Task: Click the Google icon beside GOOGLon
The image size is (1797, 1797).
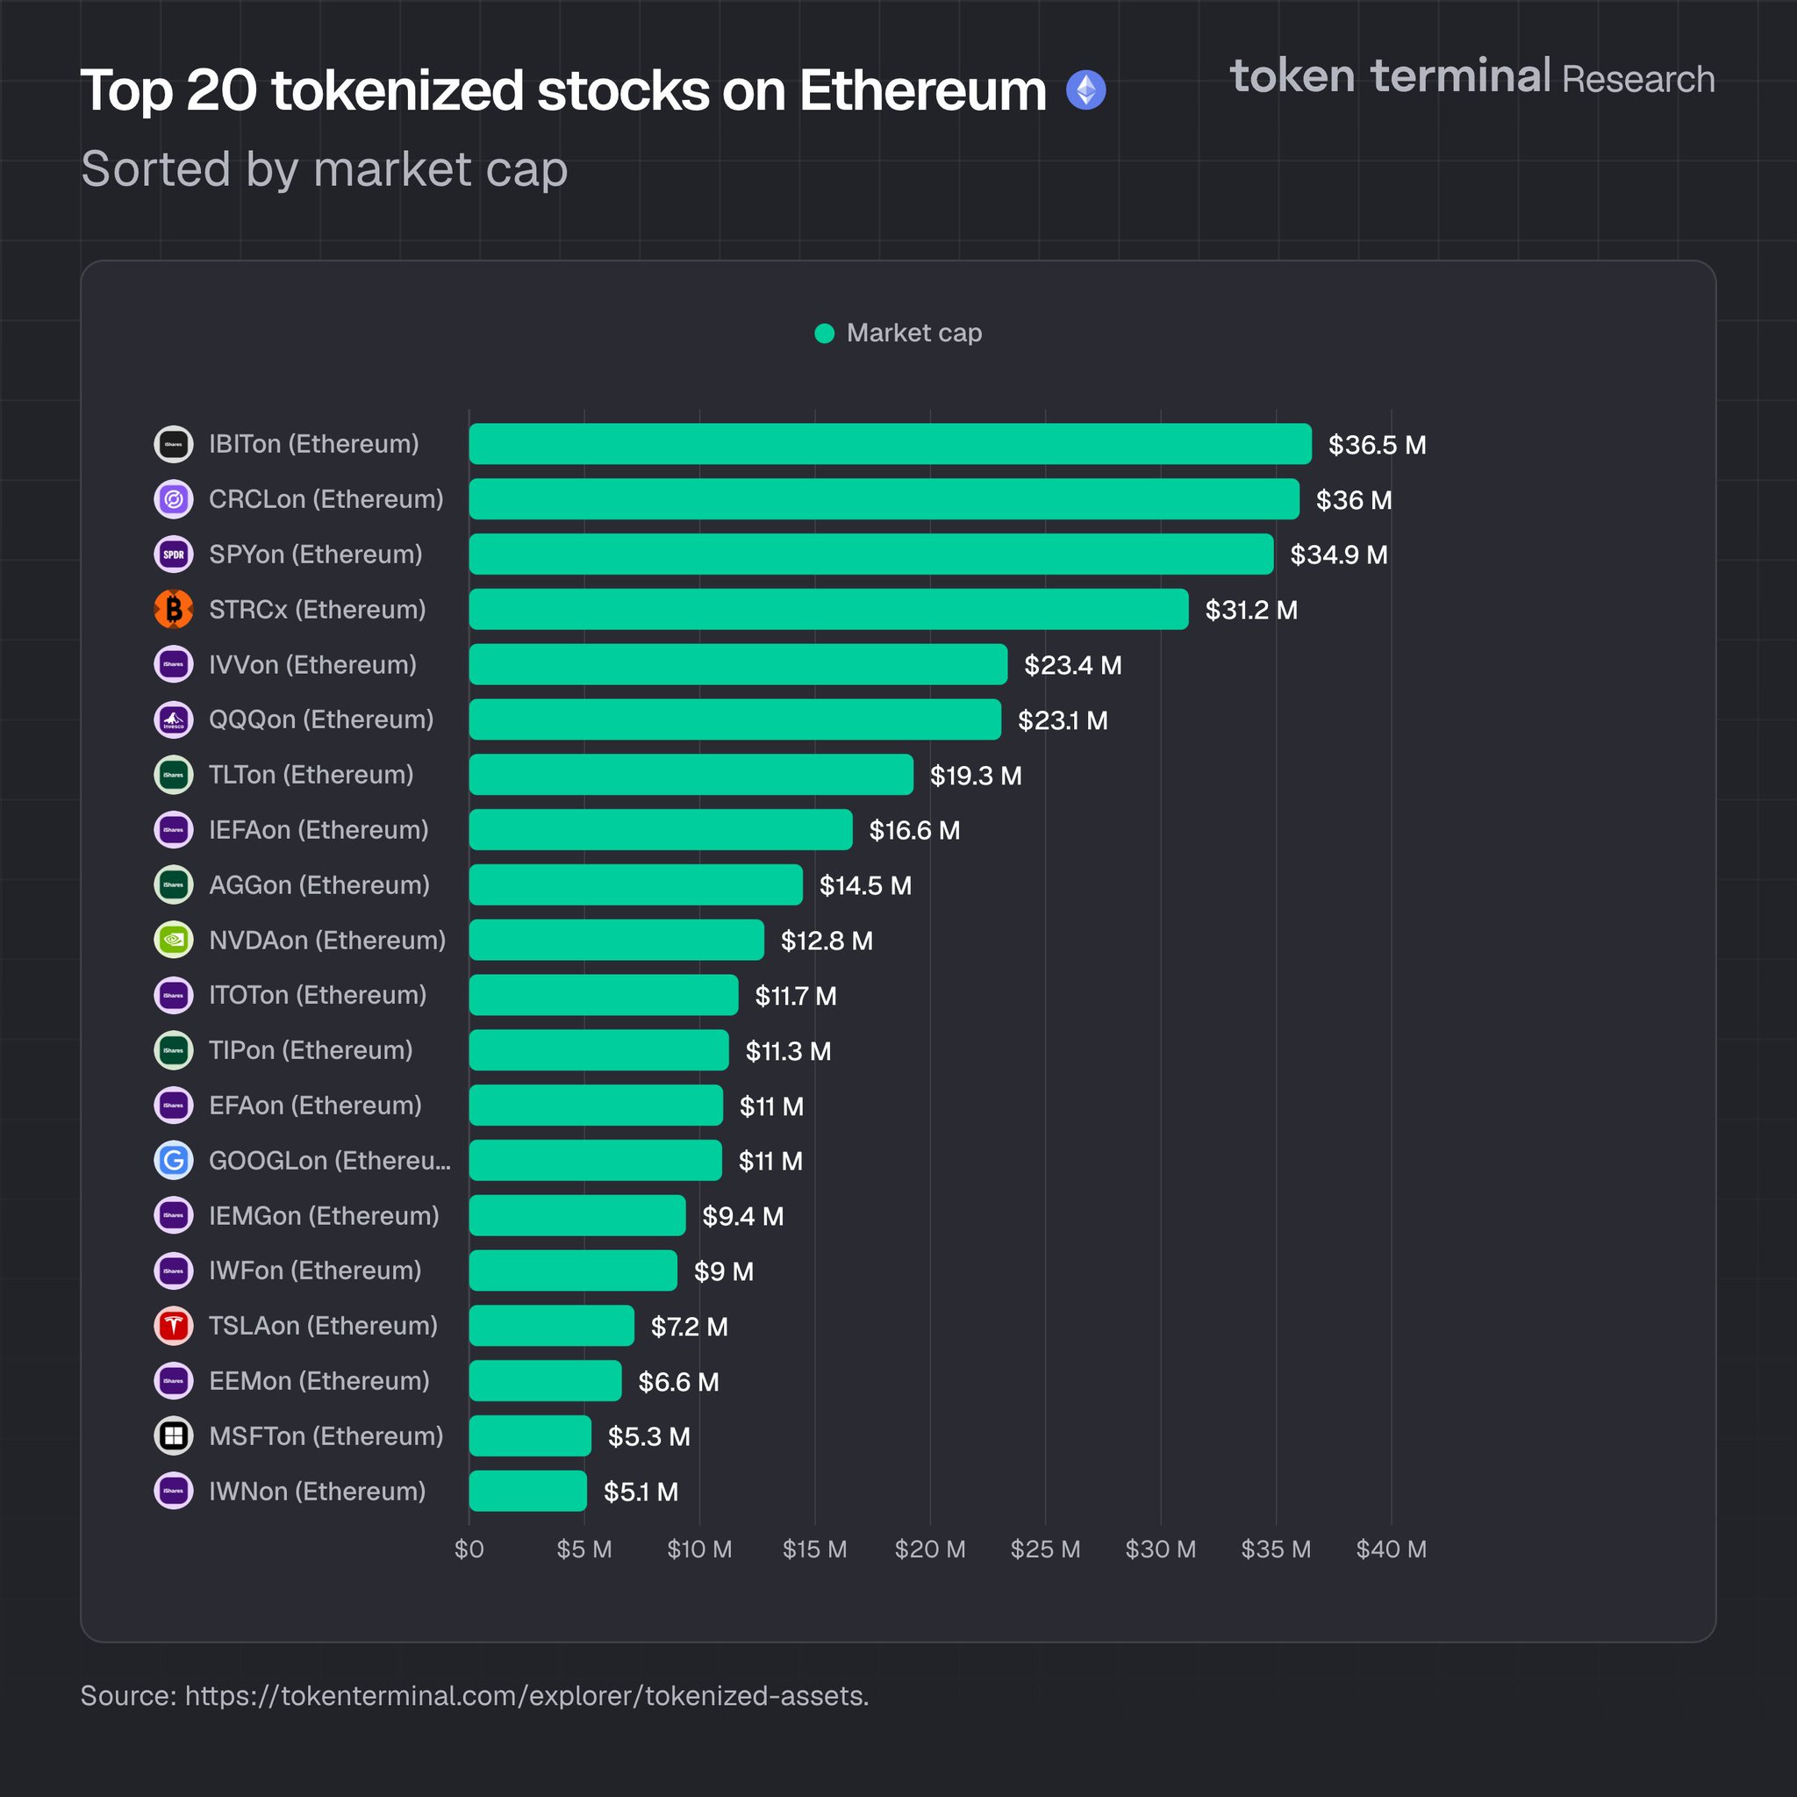Action: (173, 1160)
